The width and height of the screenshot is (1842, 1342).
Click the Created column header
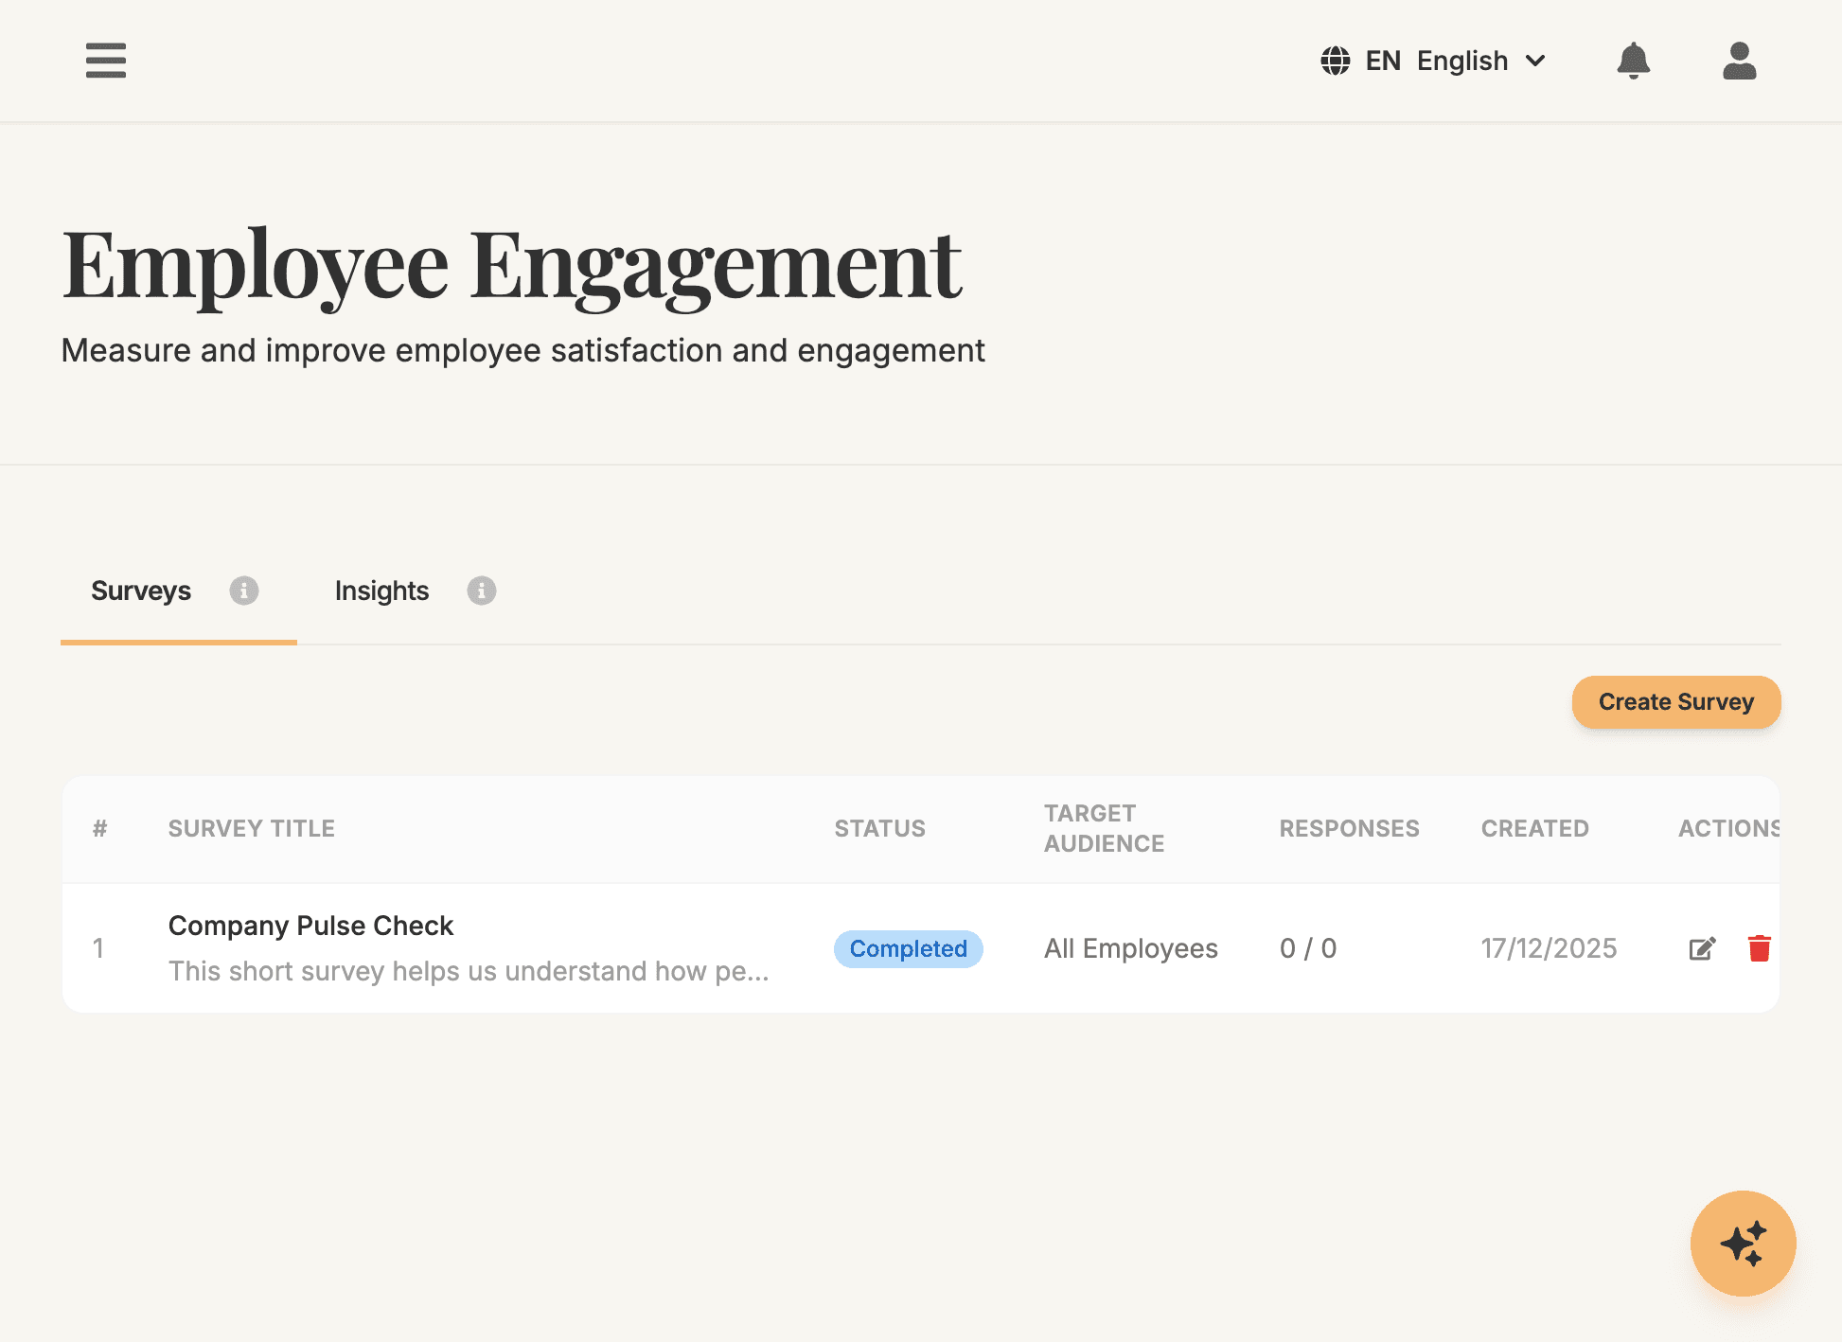tap(1534, 828)
